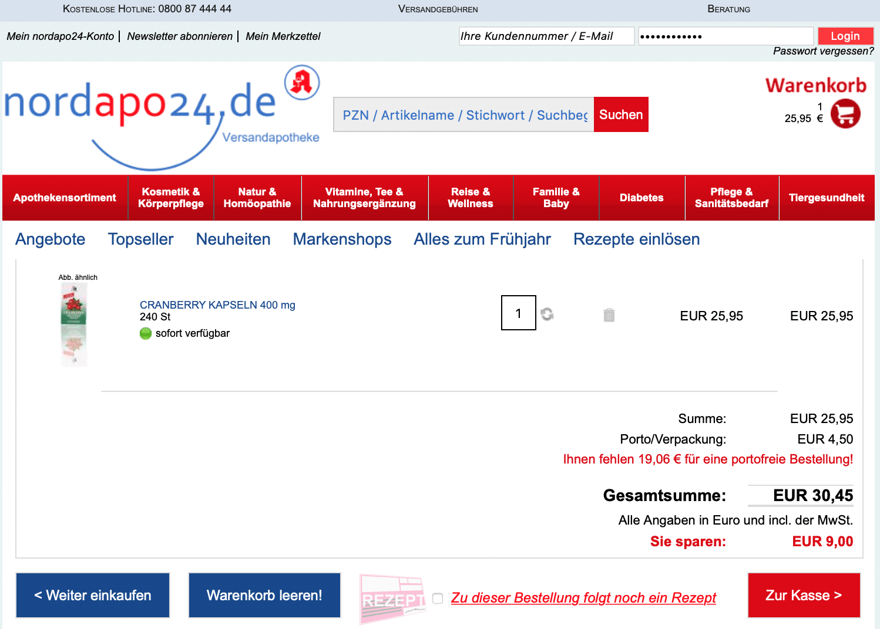Go to Angebote section
The width and height of the screenshot is (880, 629).
pos(51,239)
